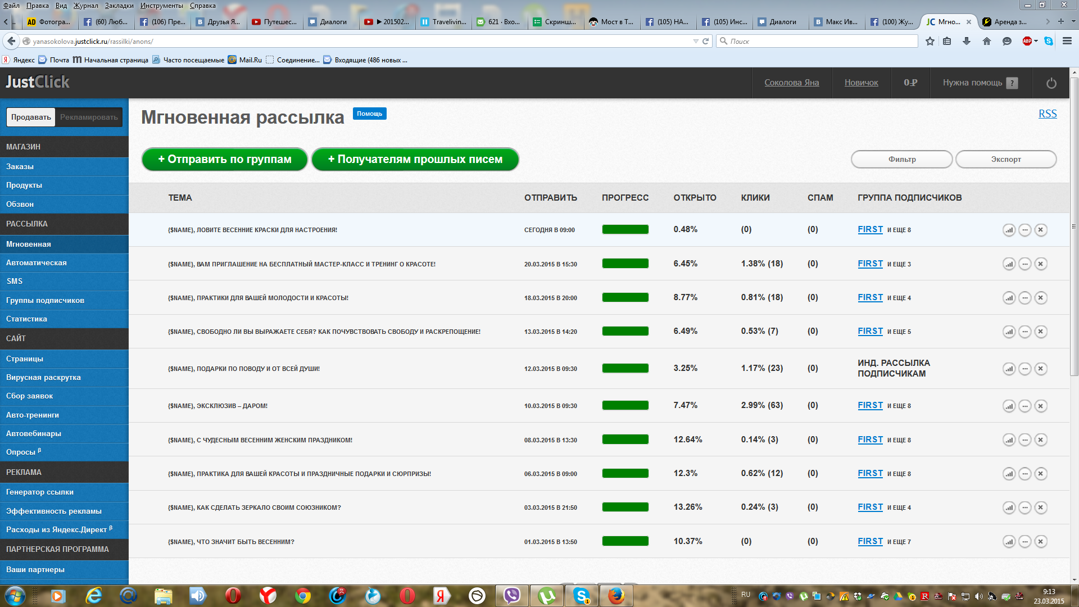Open statistics icon for 'Ловите весенние краски' mailing
The image size is (1079, 607).
[1009, 230]
